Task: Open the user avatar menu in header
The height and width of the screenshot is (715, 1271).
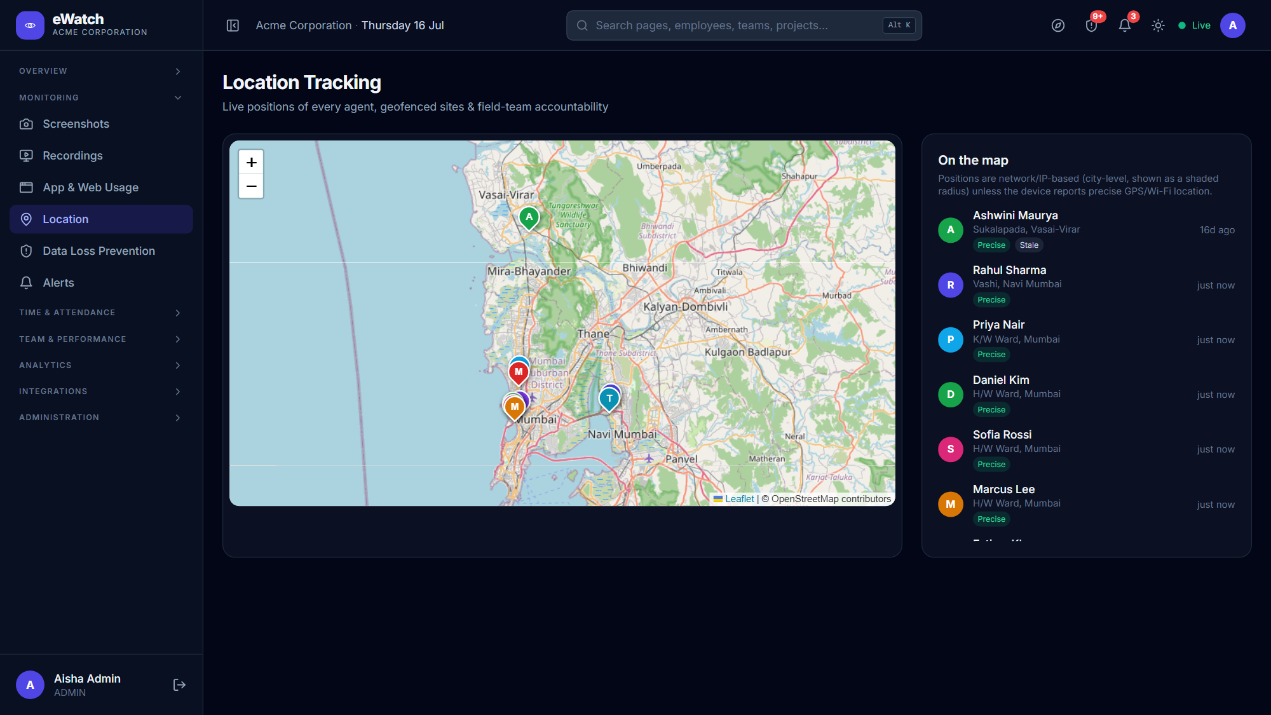Action: click(1232, 25)
